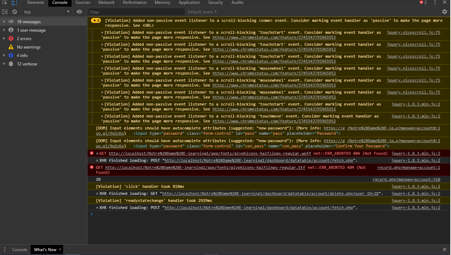Open the customize DevTools kebab menu
Image resolution: width=451 pixels, height=255 pixels.
[x=435, y=3]
